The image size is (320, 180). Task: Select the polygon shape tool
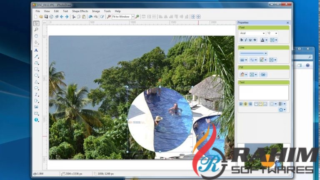(36, 63)
